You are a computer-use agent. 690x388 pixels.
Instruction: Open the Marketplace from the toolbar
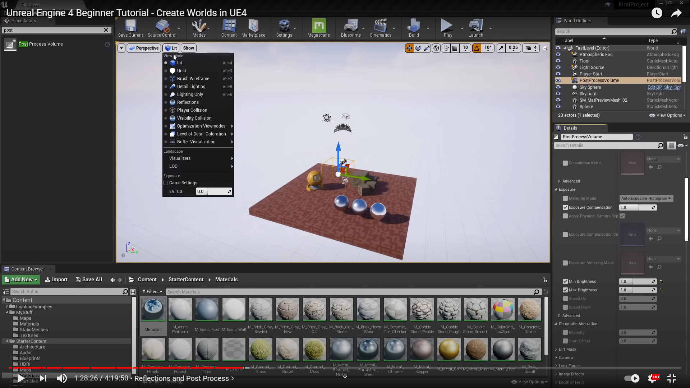[253, 28]
